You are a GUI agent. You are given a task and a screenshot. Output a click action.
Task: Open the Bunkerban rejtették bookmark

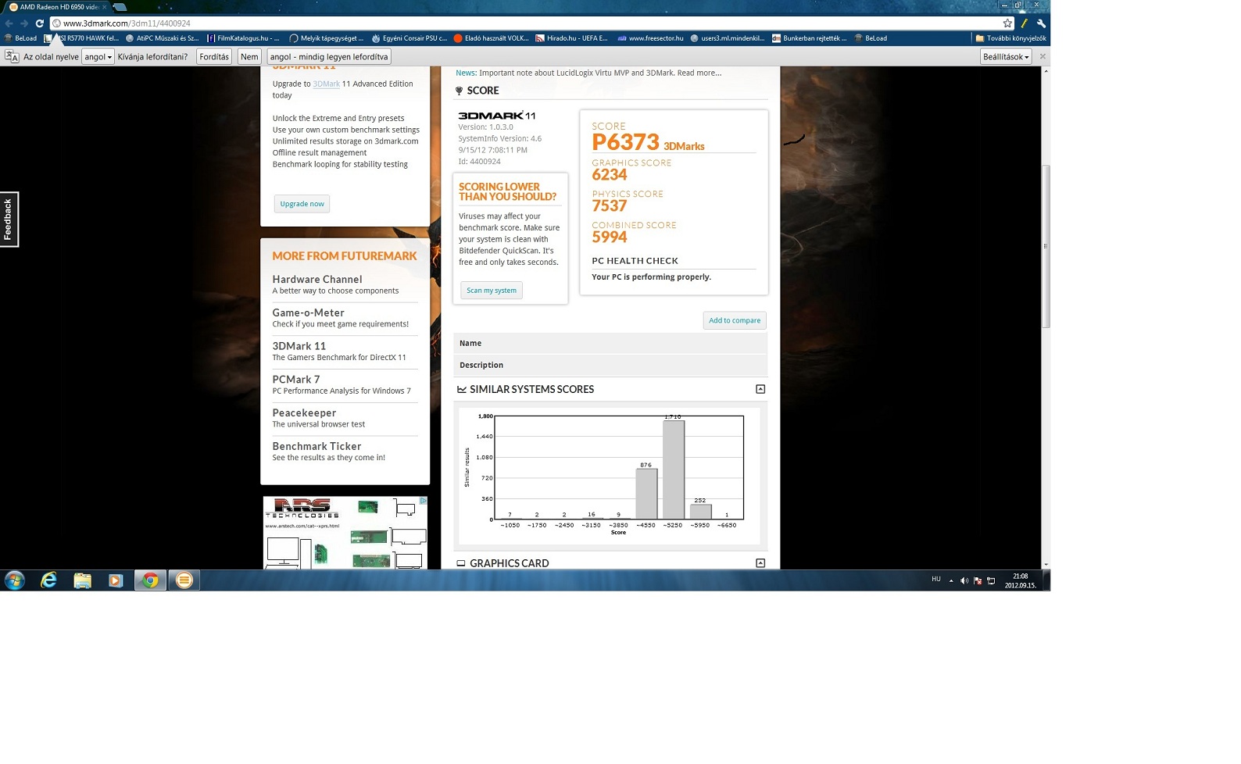[x=809, y=38]
